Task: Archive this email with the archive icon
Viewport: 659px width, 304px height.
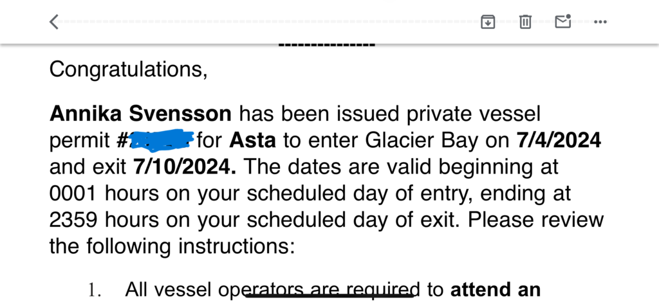Action: coord(488,21)
